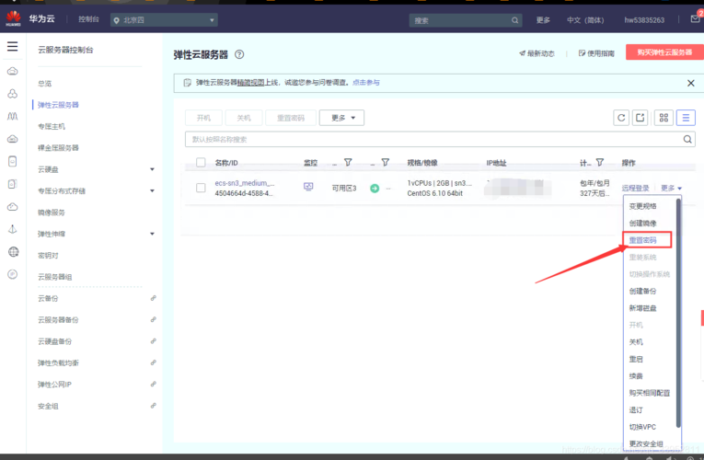Screen dimensions: 704x460
Task: Click the Huawei Cloud logo
Action: (14, 18)
